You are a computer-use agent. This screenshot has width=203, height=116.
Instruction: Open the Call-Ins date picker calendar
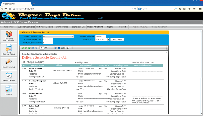pyautogui.click(x=108, y=39)
